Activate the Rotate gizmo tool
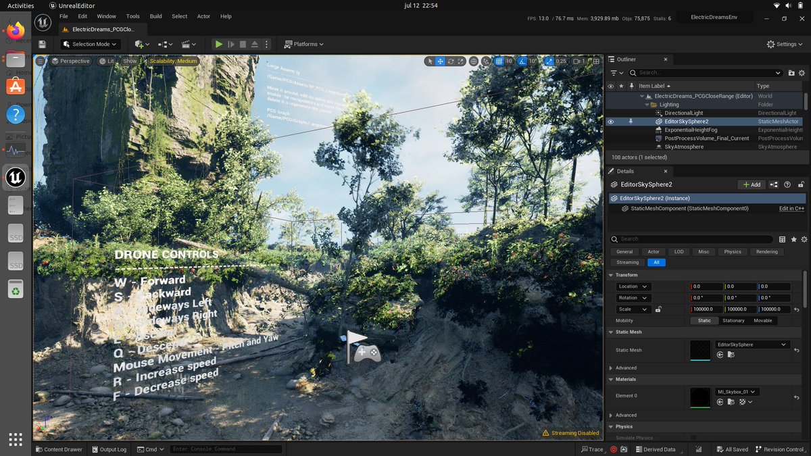 [450, 61]
